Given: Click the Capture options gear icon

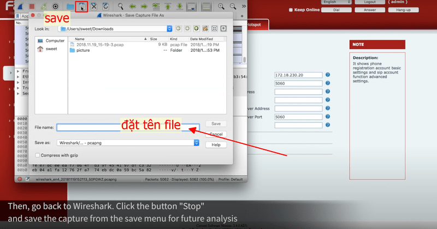Looking at the screenshot, I should point(55,7).
